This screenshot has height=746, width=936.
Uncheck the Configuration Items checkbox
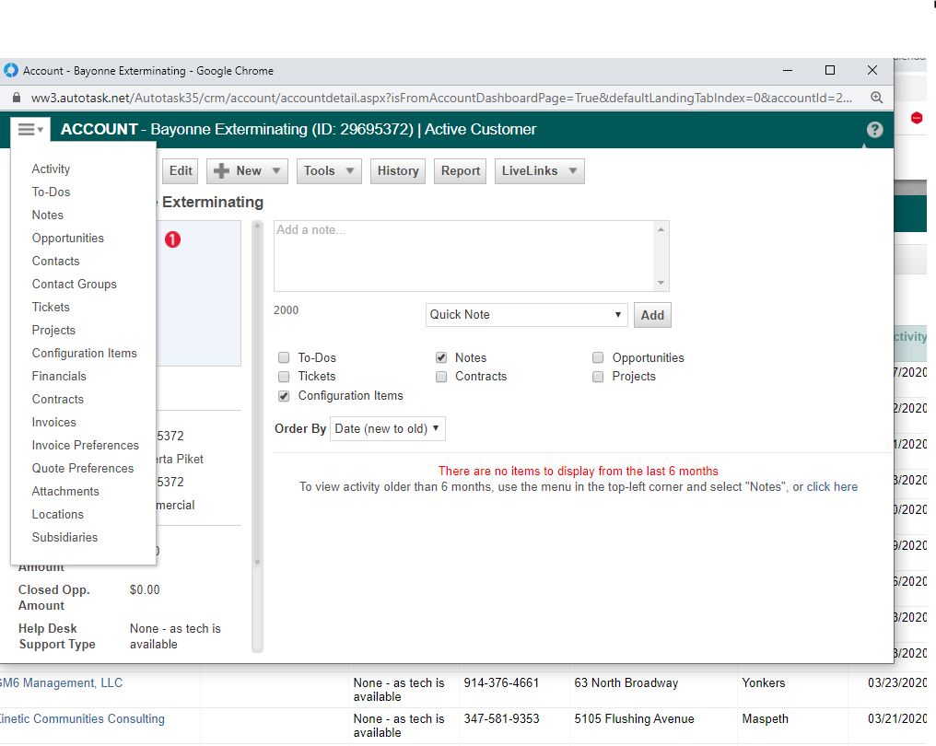tap(284, 396)
